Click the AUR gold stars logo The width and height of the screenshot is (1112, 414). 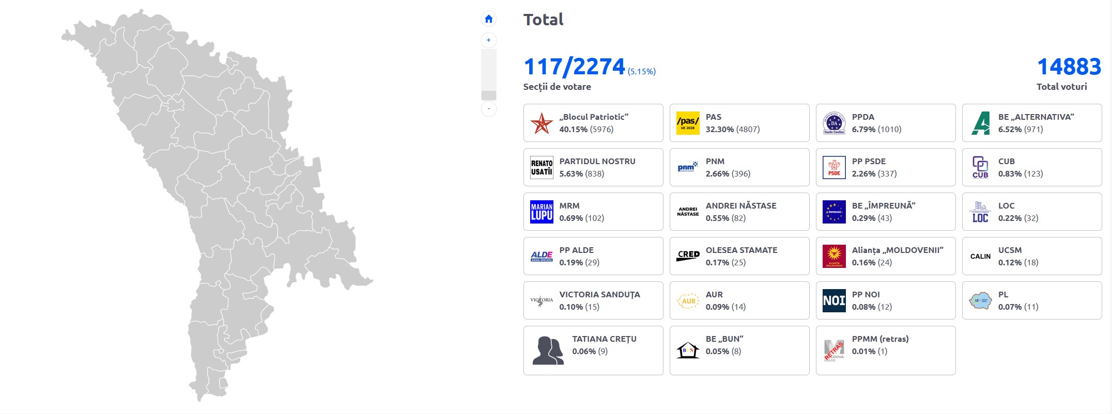(x=688, y=301)
